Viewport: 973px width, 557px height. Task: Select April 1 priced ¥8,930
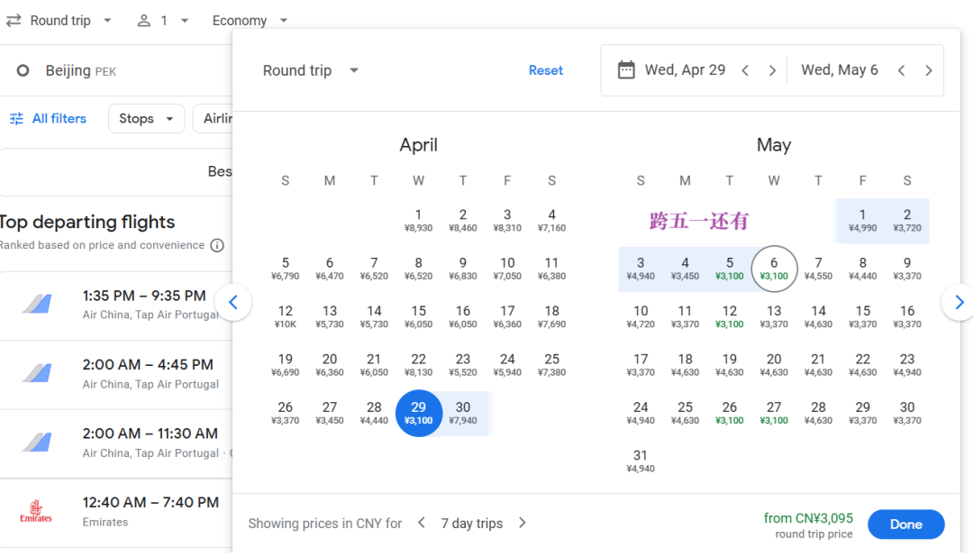pyautogui.click(x=419, y=221)
